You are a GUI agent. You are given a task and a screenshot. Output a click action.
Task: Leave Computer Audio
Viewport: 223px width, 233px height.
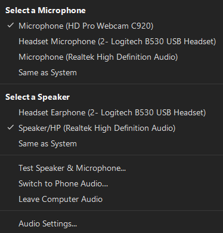click(112, 199)
